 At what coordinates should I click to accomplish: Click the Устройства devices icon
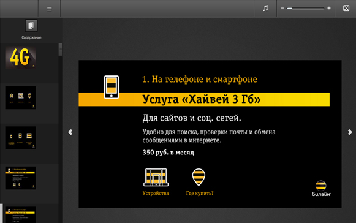click(156, 177)
